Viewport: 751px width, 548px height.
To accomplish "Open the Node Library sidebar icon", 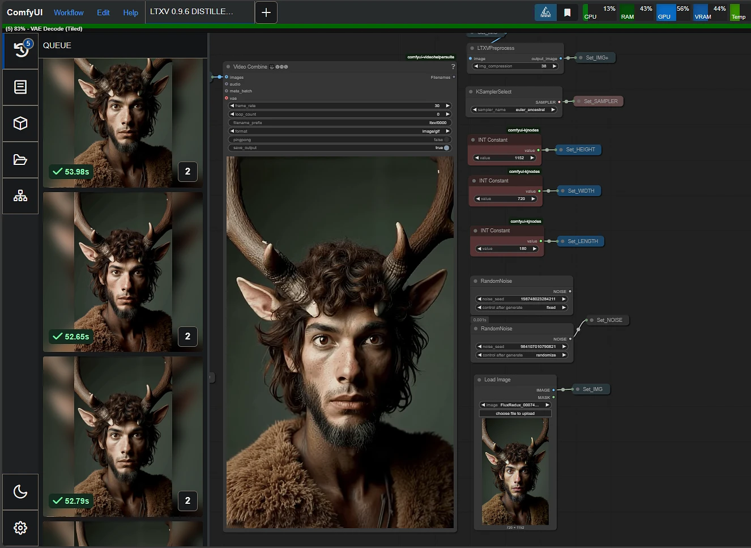I will click(20, 87).
